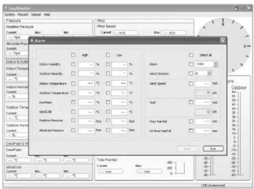This screenshot has height=189, width=254.
Task: Click the alarm time input field
Action: 204,64
